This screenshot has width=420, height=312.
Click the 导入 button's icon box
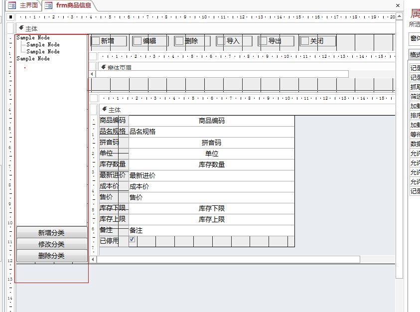[x=221, y=41]
